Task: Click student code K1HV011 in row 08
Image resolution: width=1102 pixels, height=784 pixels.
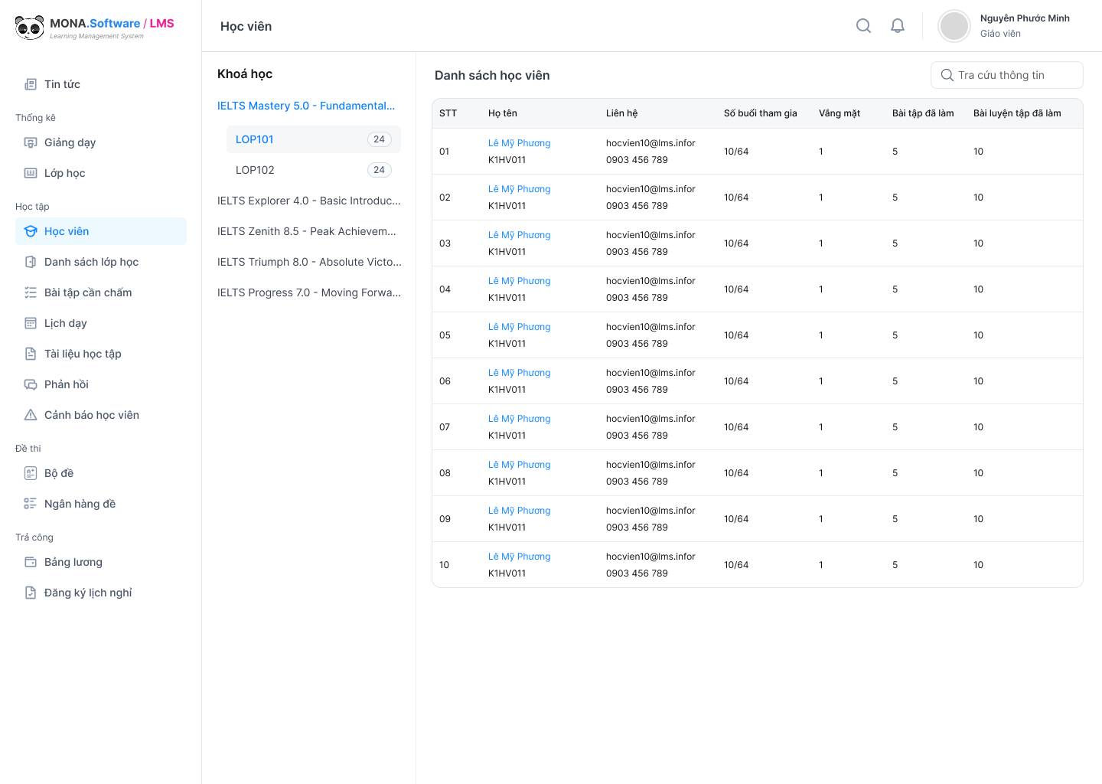Action: tap(507, 482)
